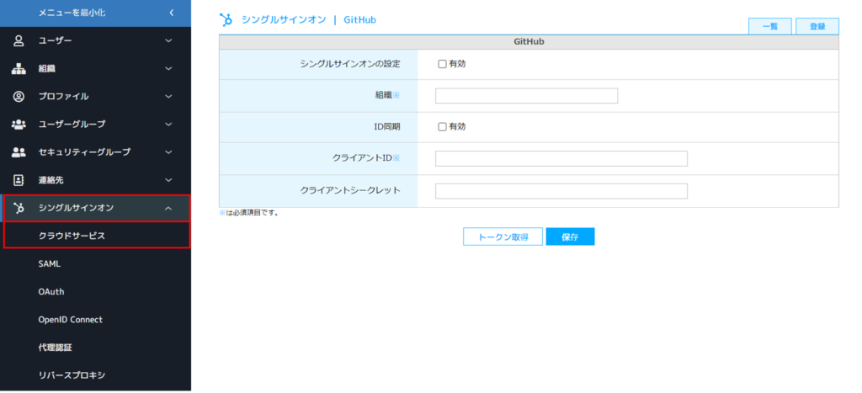
Task: Click the organization hierarchy icon
Action: tap(19, 69)
